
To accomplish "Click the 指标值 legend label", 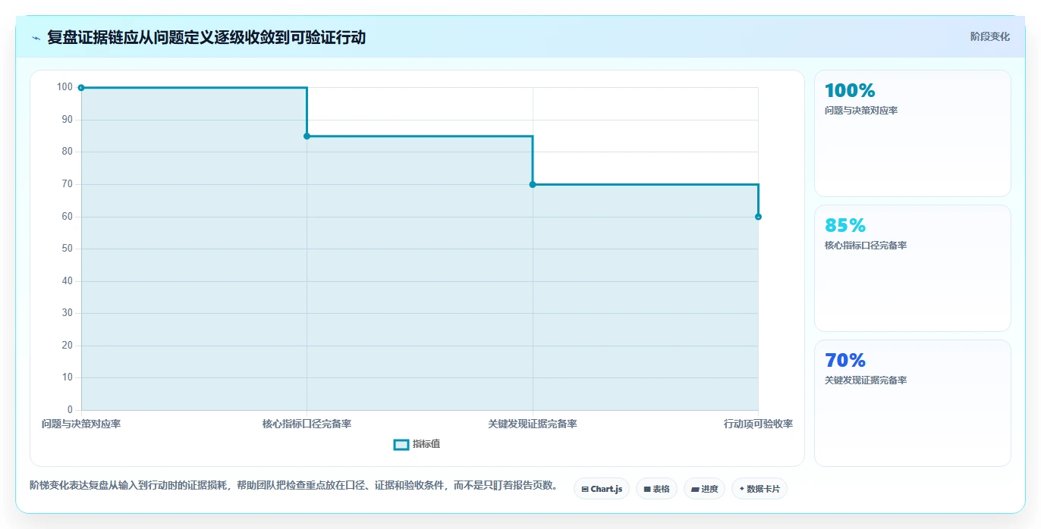I will pos(426,444).
